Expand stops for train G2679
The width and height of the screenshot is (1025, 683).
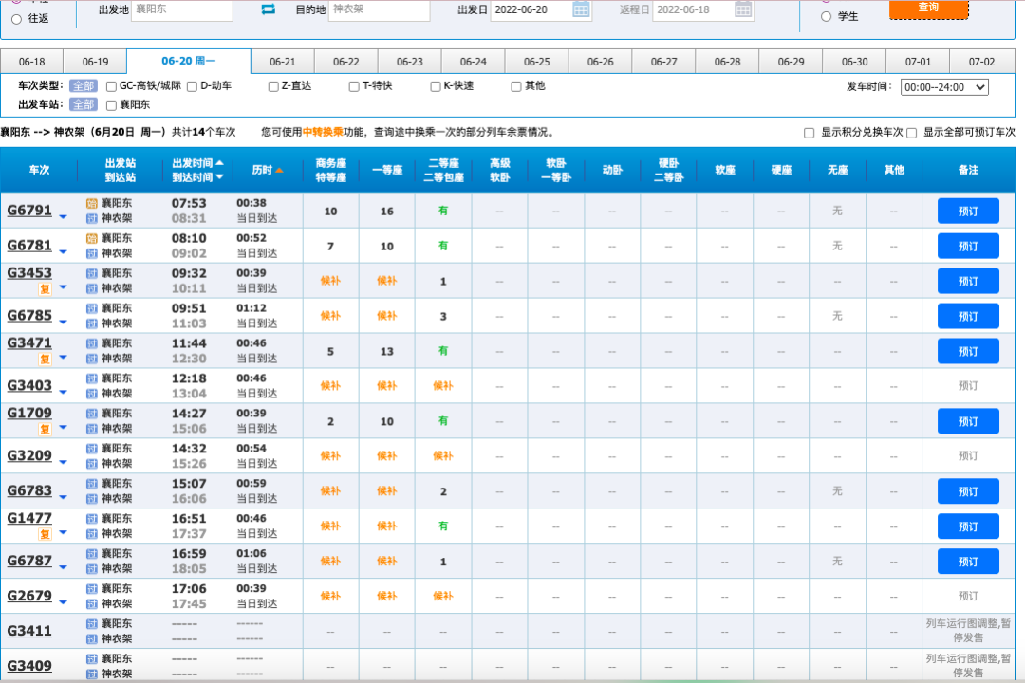click(64, 602)
